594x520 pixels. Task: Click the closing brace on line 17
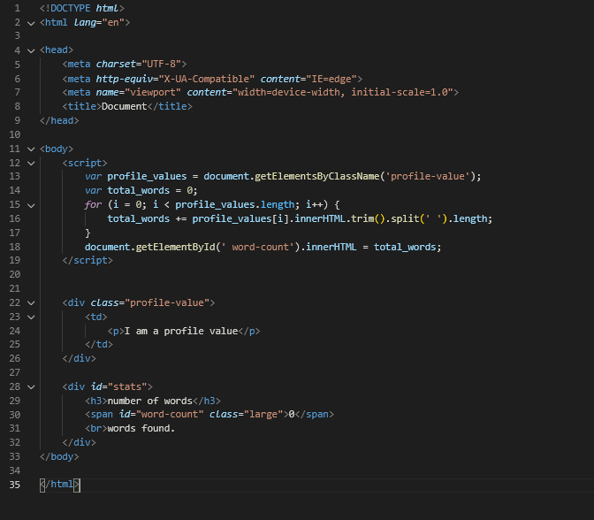[88, 233]
